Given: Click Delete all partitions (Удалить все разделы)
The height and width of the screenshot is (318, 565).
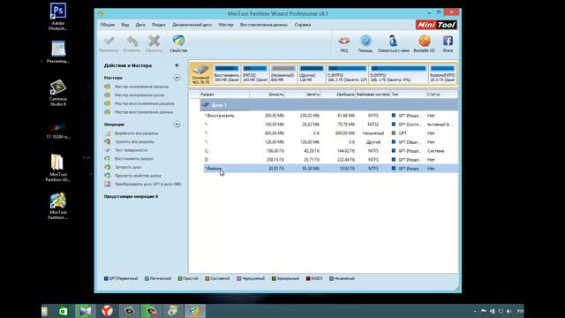Looking at the screenshot, I should (134, 141).
